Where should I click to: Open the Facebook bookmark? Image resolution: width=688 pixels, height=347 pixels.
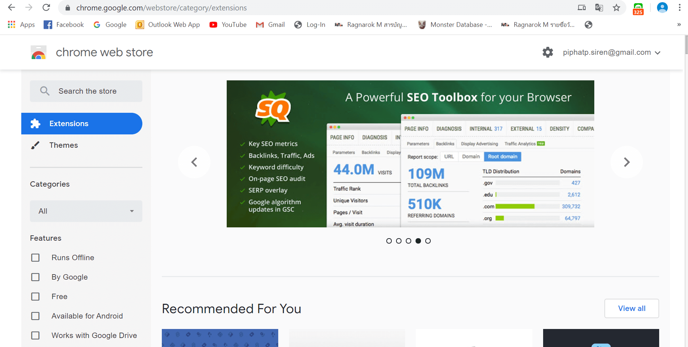(x=64, y=25)
